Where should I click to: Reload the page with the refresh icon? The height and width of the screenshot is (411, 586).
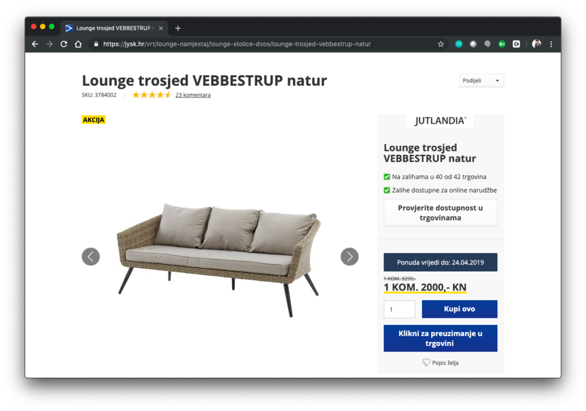[64, 44]
